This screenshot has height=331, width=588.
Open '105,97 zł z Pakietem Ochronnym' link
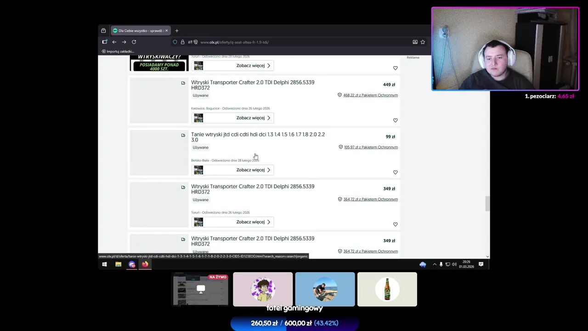[371, 147]
